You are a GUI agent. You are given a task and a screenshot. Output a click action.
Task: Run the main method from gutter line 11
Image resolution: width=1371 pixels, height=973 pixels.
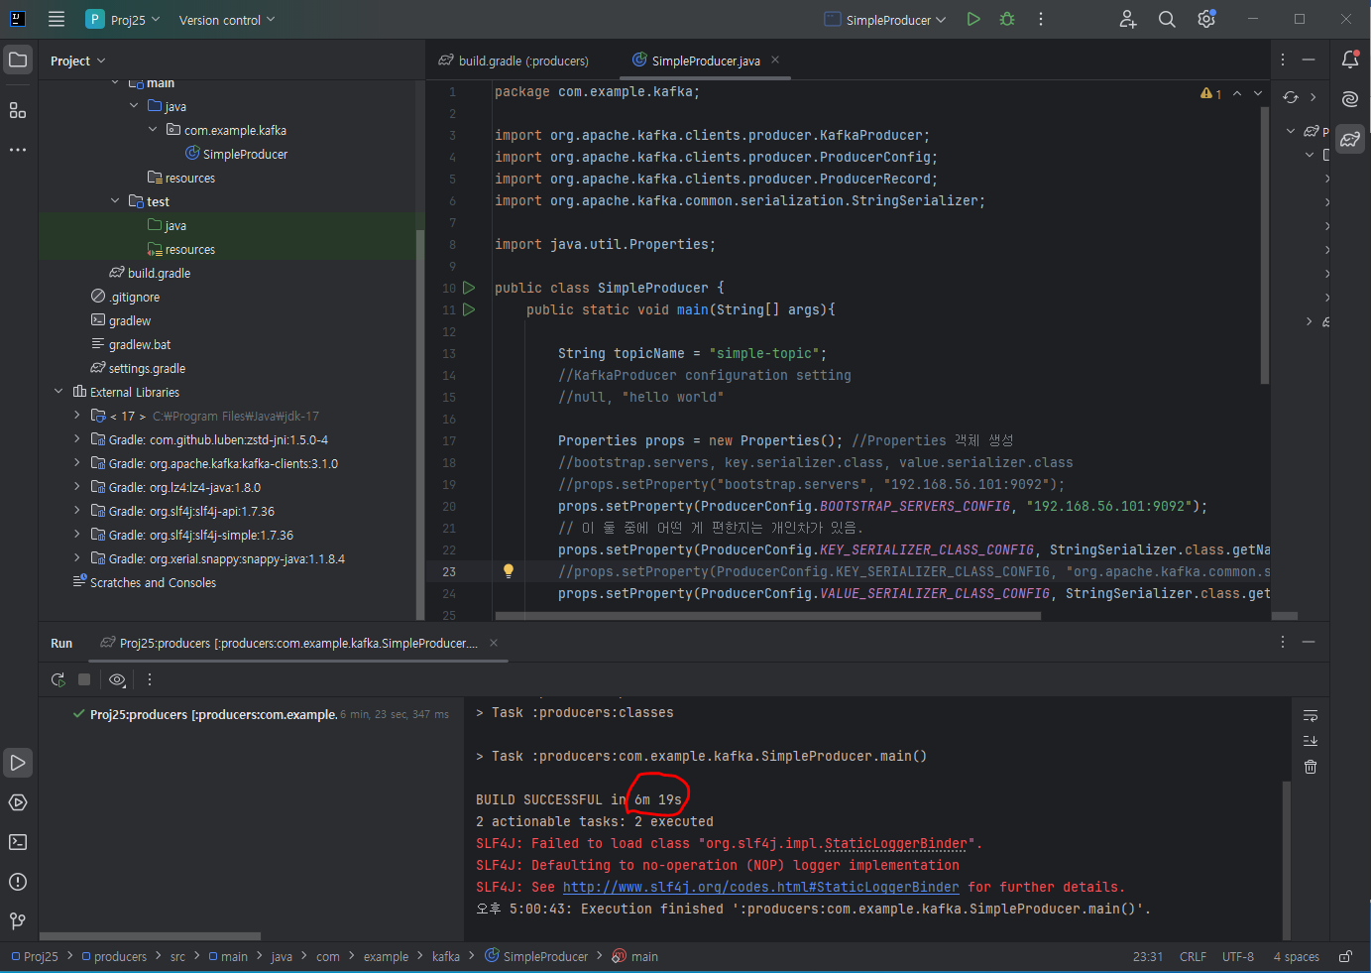pyautogui.click(x=469, y=309)
